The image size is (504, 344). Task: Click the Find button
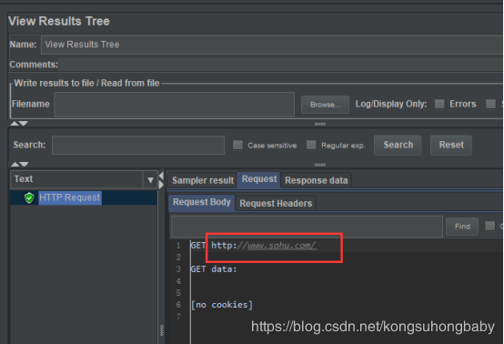click(x=462, y=227)
